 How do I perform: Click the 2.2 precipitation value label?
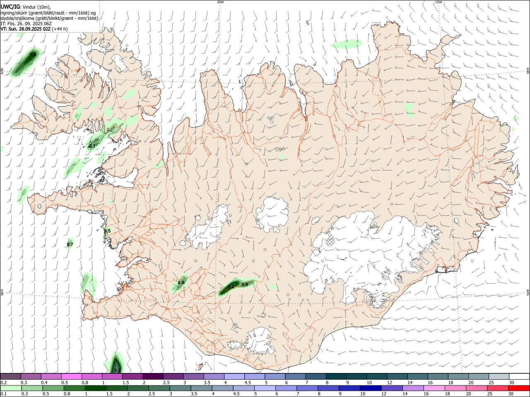point(231,287)
